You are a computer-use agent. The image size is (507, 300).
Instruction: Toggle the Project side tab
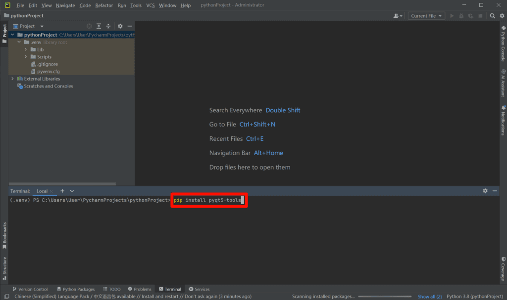click(x=4, y=34)
